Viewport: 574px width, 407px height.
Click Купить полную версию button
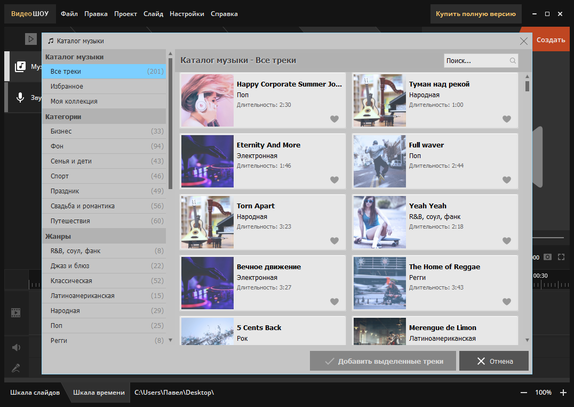(475, 14)
